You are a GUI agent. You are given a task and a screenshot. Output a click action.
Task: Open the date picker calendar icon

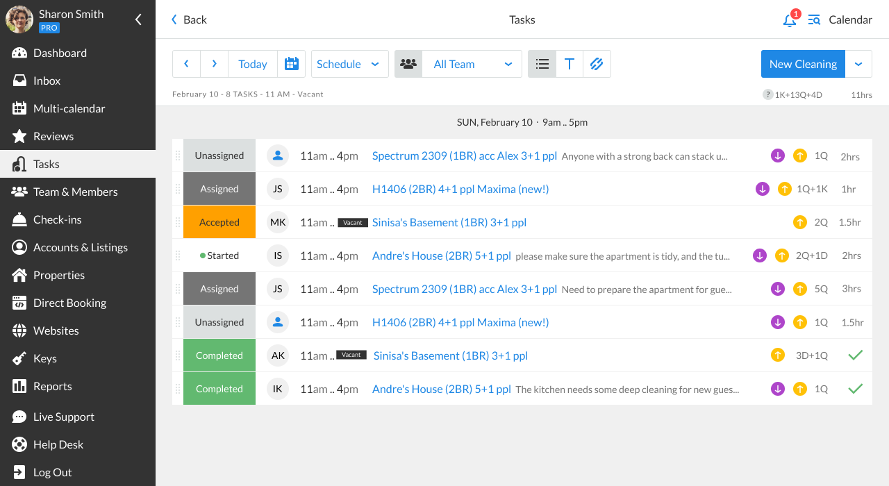tap(292, 63)
